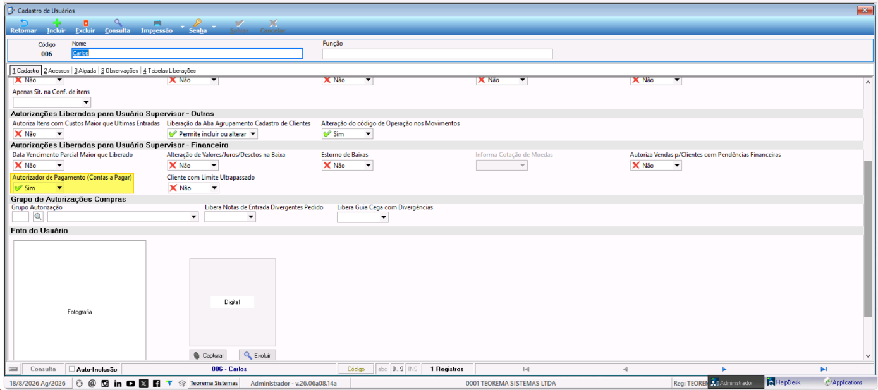Click the Função input field
Image resolution: width=878 pixels, height=390 pixels.
437,54
